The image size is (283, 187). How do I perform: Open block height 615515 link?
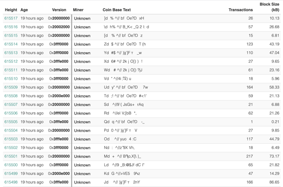coord(11,36)
